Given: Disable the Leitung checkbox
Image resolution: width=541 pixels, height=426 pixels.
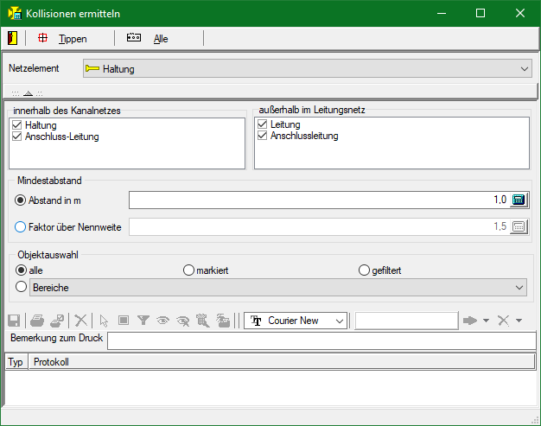Looking at the screenshot, I should 263,125.
